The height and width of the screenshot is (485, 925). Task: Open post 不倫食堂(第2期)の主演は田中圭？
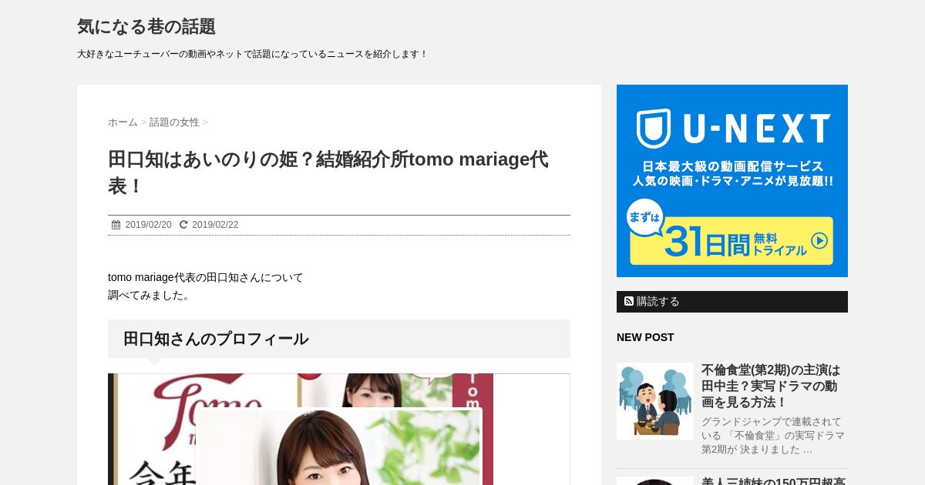coord(771,386)
